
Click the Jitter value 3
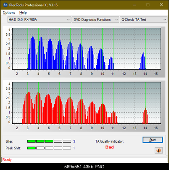[74, 141]
